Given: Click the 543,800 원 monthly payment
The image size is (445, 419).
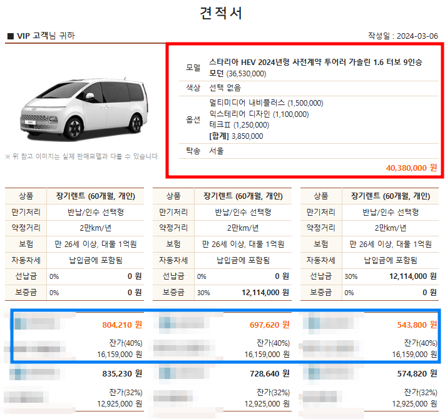Looking at the screenshot, I should coord(417,325).
